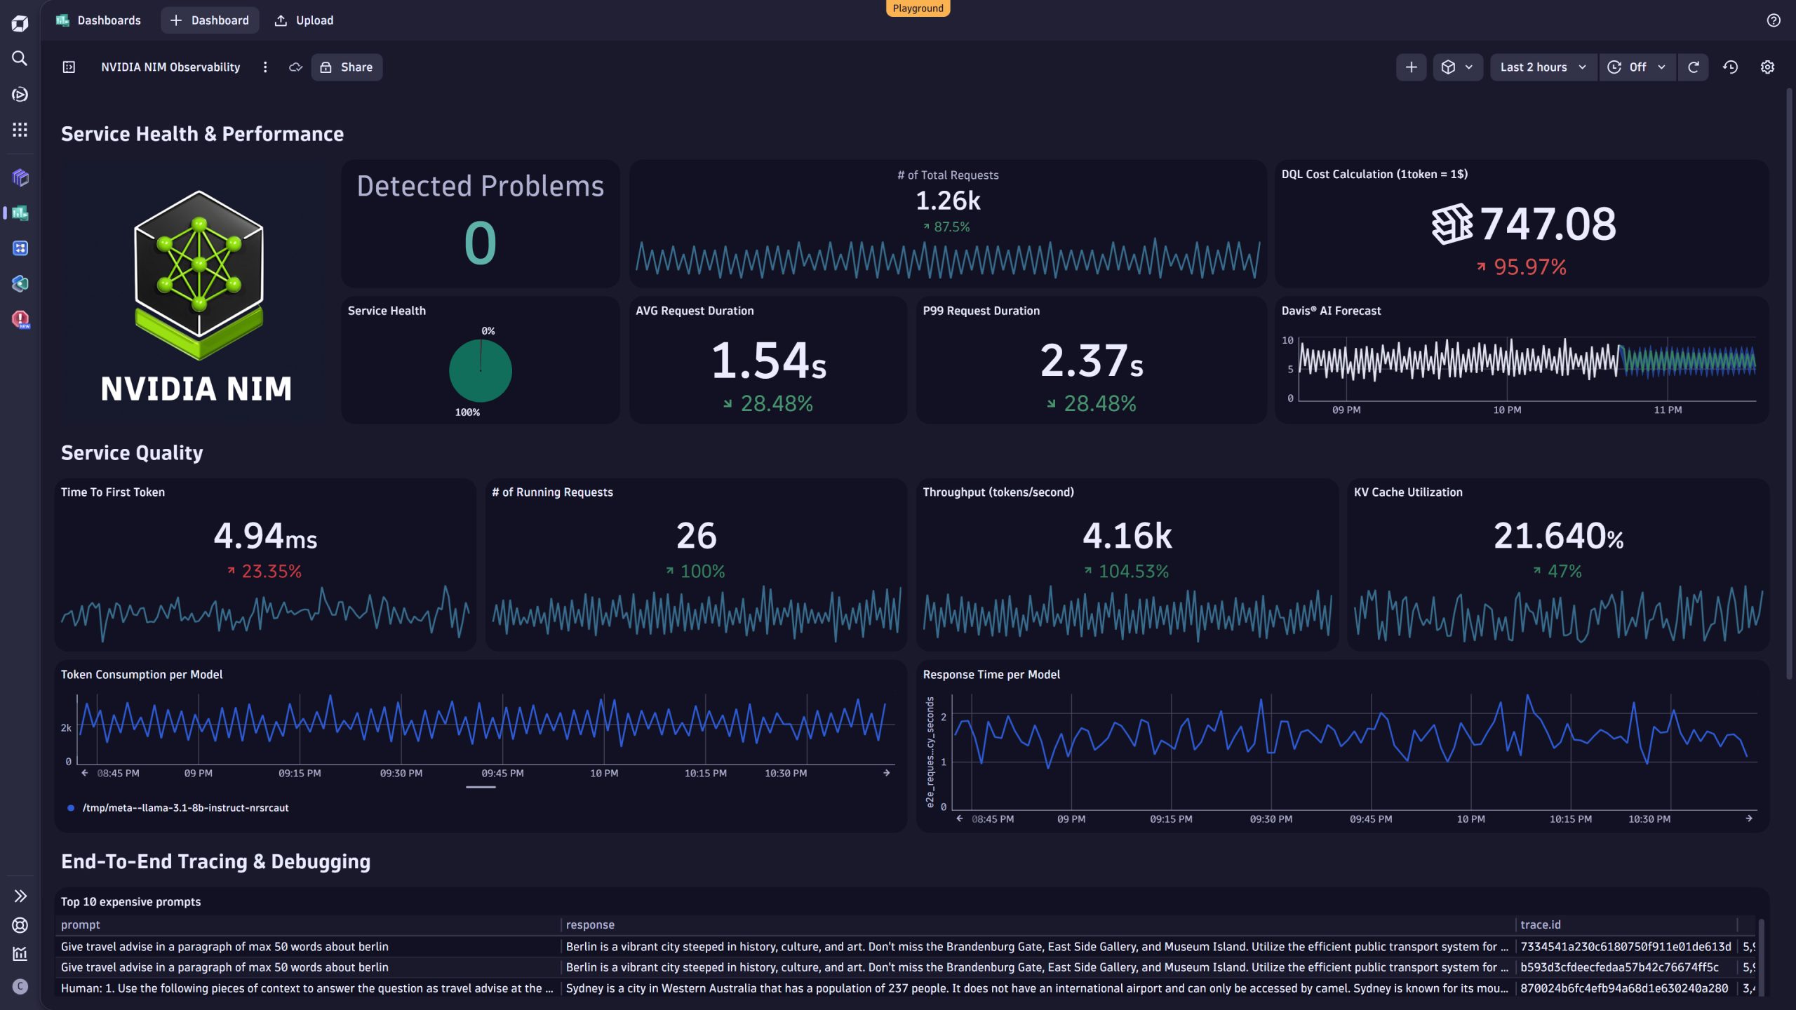Toggle the sidebar expander chevrons at bottom
Image resolution: width=1796 pixels, height=1010 pixels.
(x=20, y=896)
